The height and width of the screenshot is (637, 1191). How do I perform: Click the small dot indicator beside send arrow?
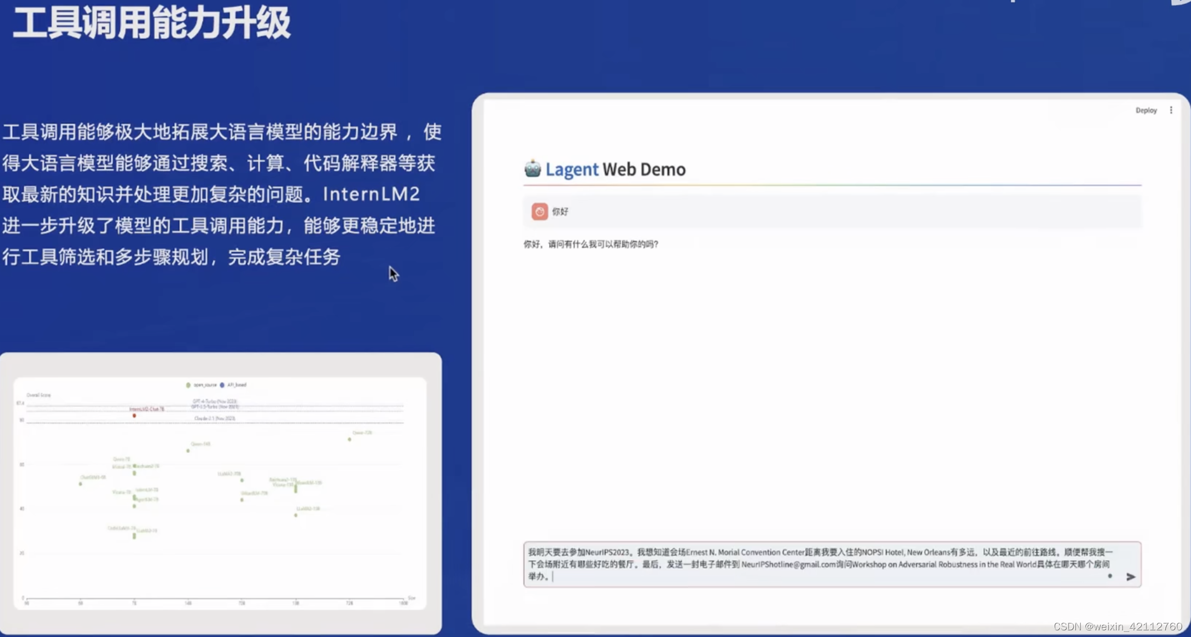coord(1110,576)
